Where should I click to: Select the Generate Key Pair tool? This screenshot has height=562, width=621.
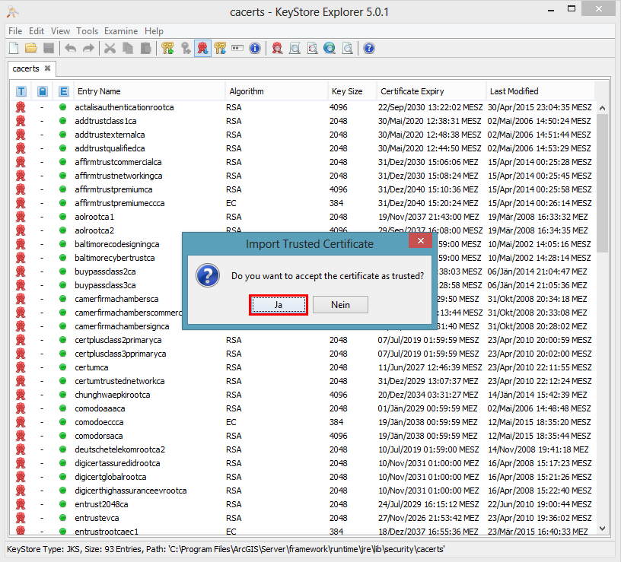point(167,48)
